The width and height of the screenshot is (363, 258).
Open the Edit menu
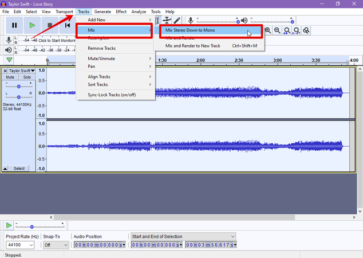tap(17, 11)
